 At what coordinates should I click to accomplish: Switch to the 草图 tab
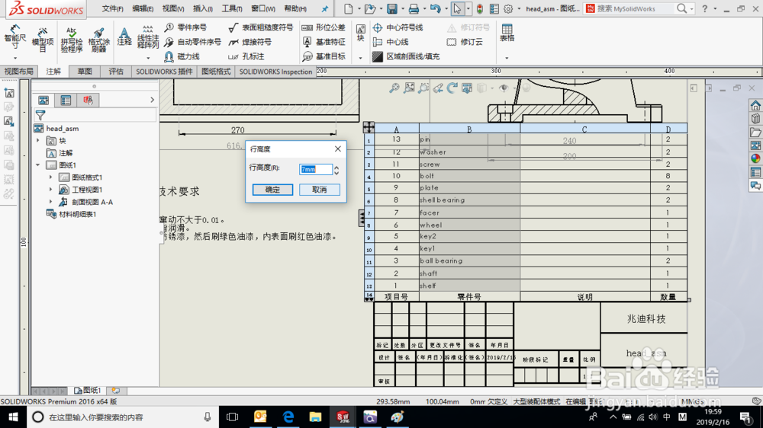pos(85,72)
